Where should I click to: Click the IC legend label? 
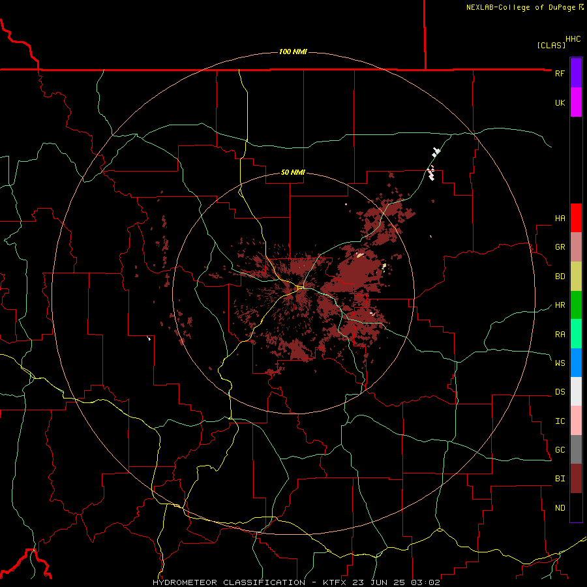pos(560,421)
